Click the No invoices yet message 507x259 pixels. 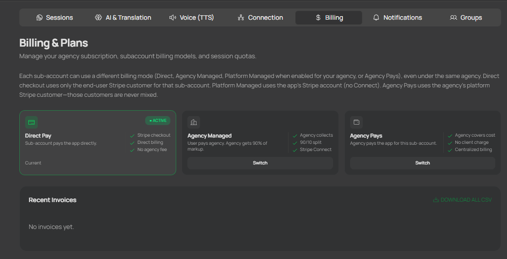[51, 227]
